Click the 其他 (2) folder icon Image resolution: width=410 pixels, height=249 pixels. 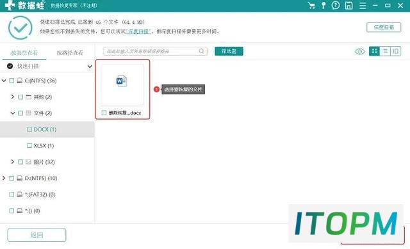click(x=28, y=97)
